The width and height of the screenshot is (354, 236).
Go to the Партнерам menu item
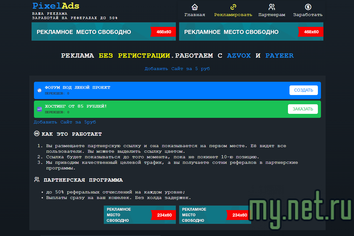(272, 15)
